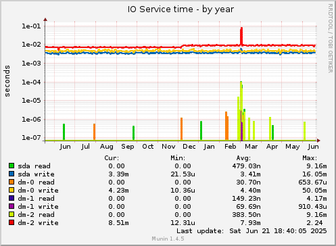Screen dimensions: 336x246
Task: Click the red dm-2 write legend swatch
Action: click(x=11, y=222)
